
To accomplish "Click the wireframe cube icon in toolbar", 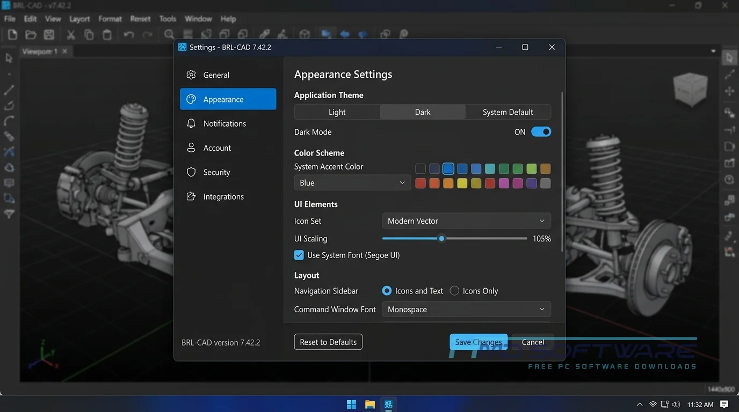I will point(305,34).
